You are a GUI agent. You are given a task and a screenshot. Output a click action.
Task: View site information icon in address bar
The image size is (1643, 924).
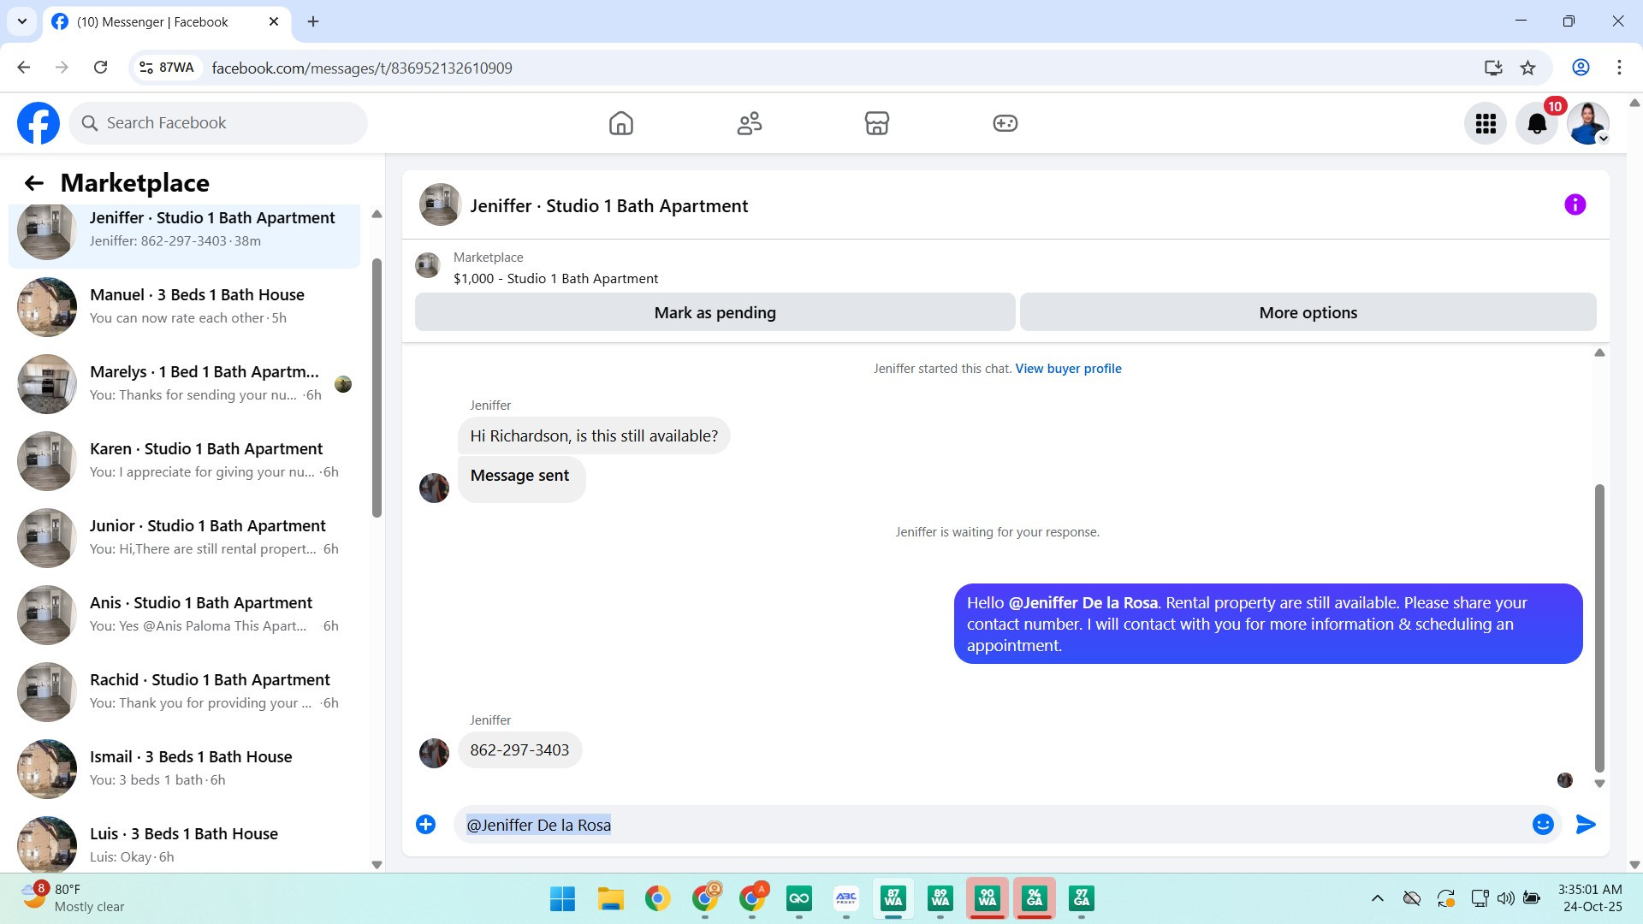[146, 68]
